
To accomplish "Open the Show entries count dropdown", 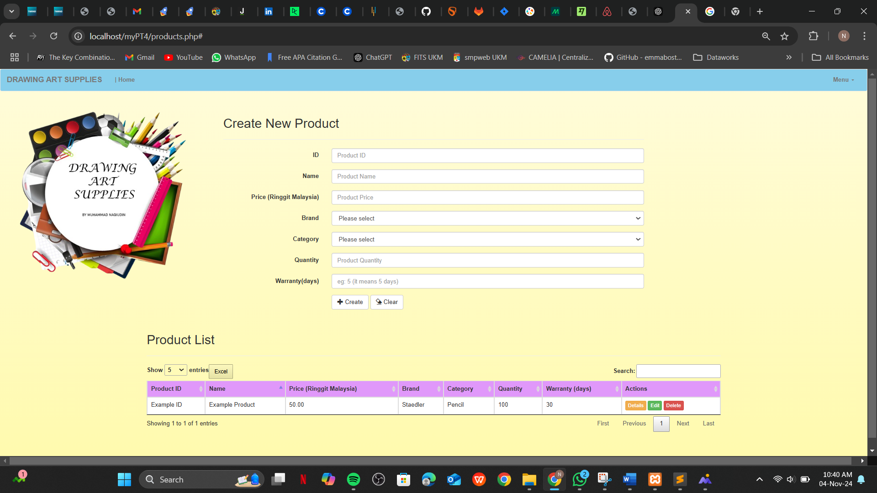I will coord(175,370).
